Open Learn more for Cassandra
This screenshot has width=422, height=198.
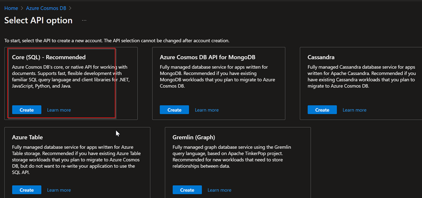pos(354,110)
